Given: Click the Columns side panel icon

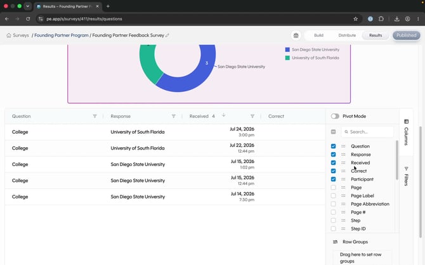Looking at the screenshot, I should [x=406, y=121].
